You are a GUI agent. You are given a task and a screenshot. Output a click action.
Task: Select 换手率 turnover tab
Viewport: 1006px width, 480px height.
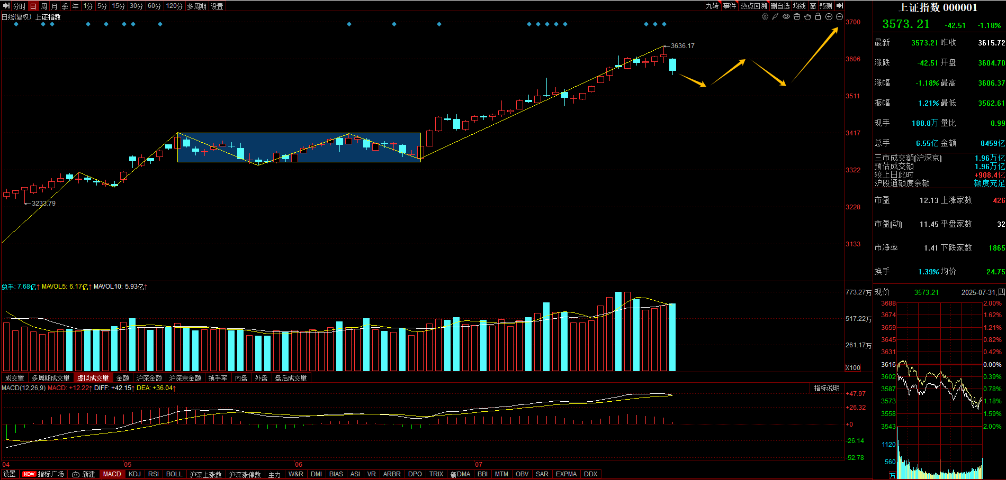click(218, 378)
